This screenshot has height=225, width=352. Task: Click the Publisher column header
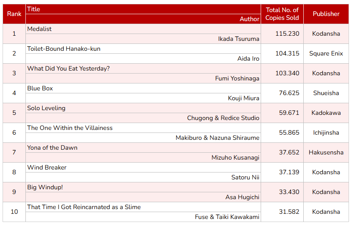click(x=326, y=14)
